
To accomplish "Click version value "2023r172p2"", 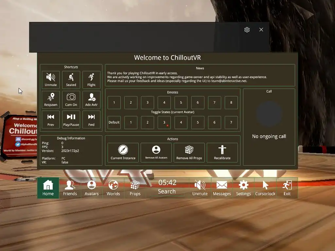I will pos(70,151).
